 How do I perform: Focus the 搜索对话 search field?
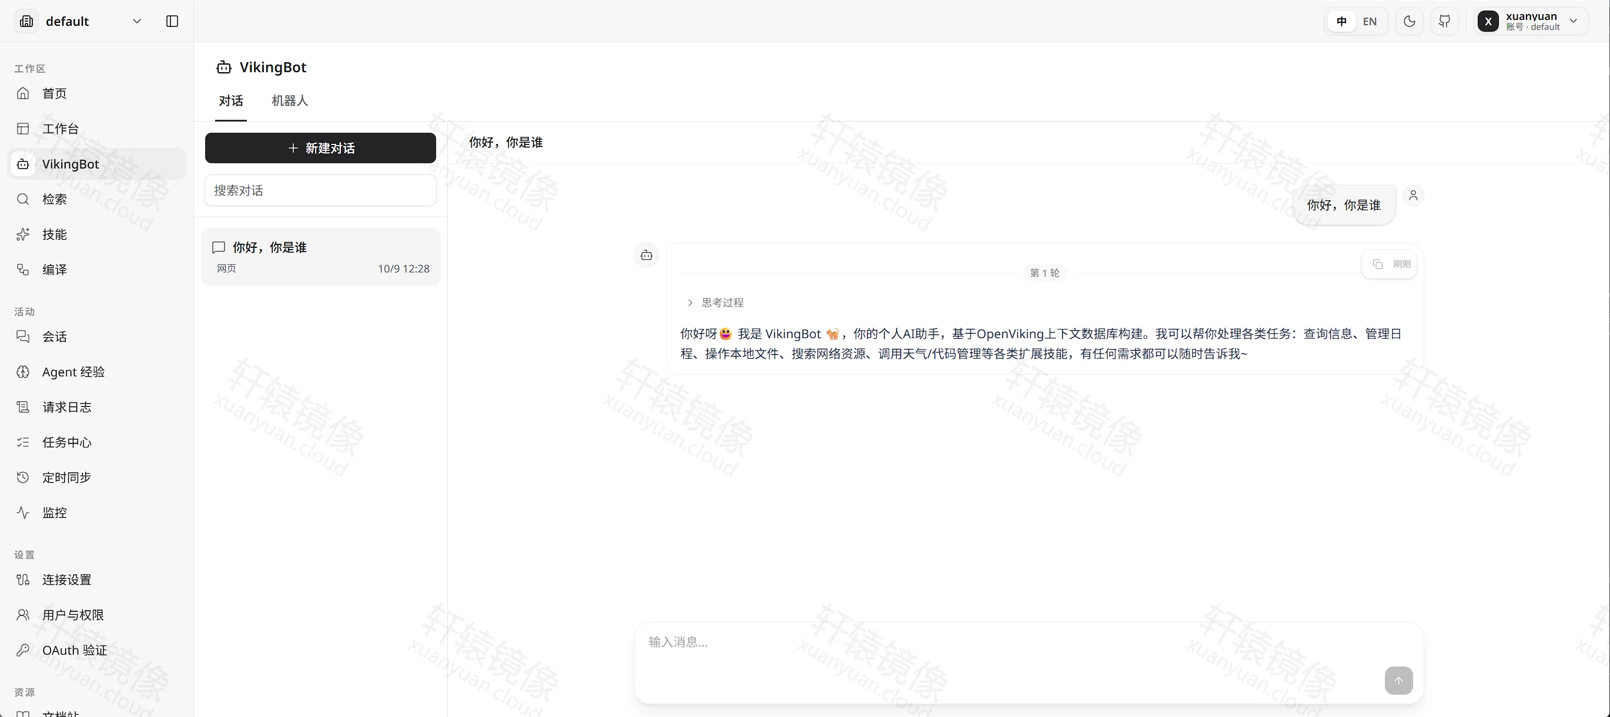click(x=320, y=190)
